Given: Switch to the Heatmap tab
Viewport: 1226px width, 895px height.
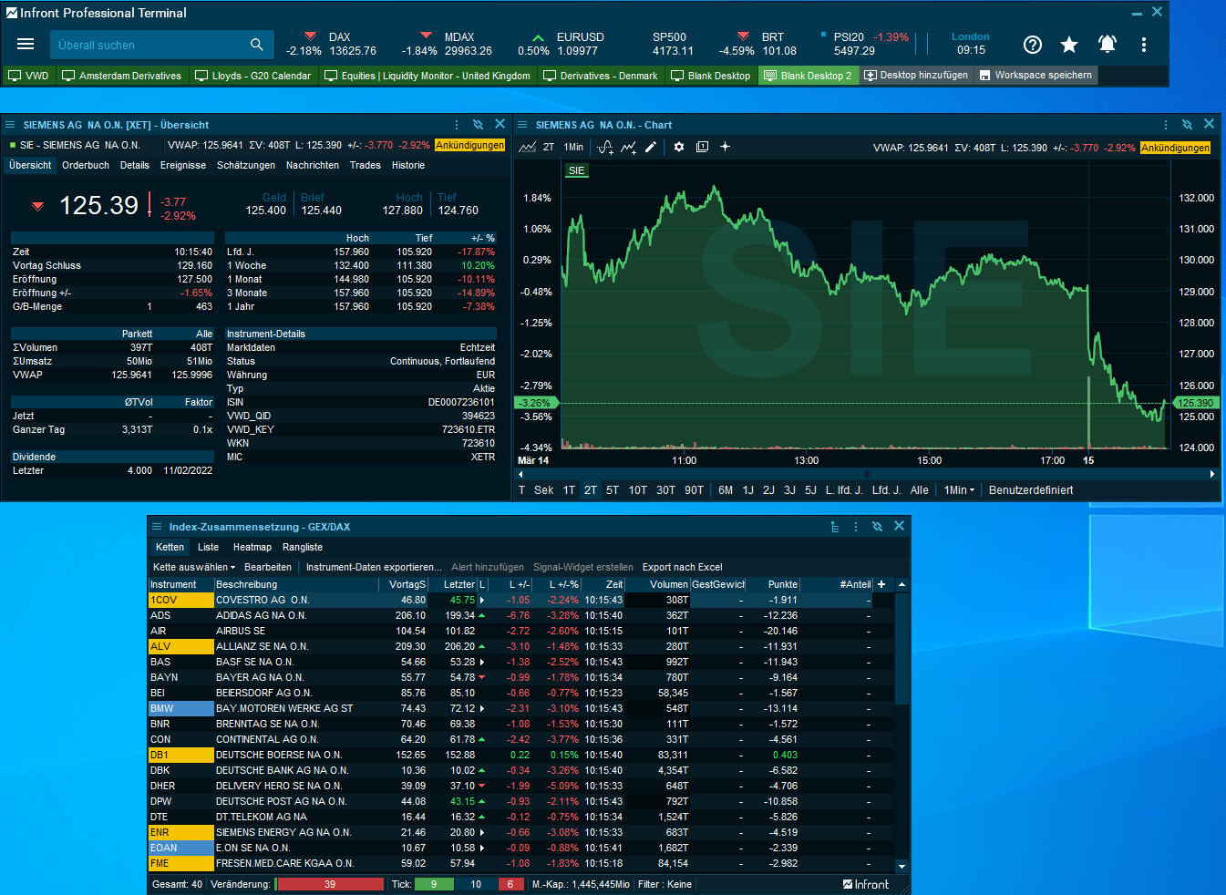Looking at the screenshot, I should [x=252, y=547].
